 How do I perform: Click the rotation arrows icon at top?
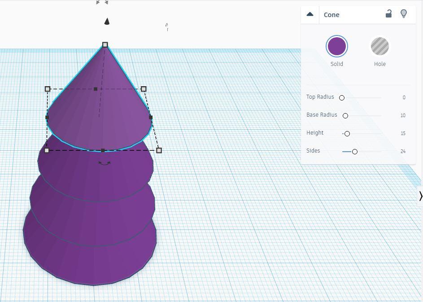102,2
